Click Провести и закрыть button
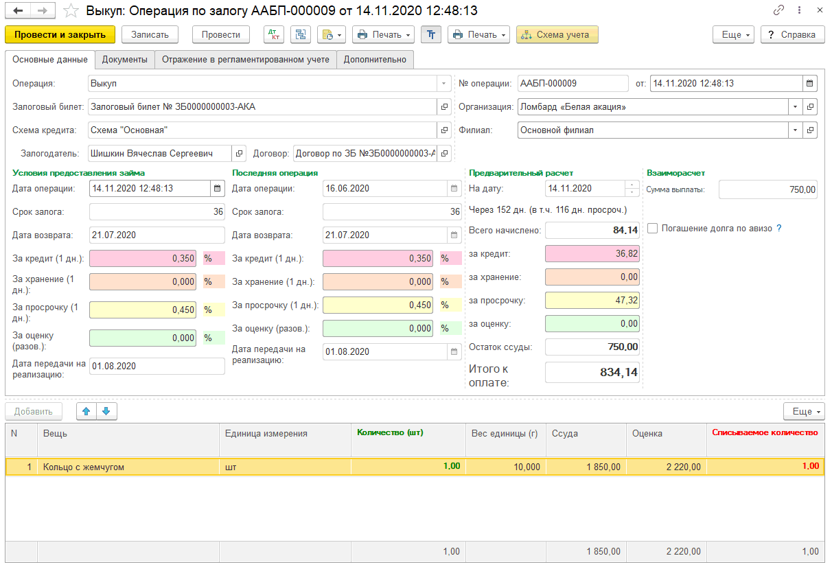This screenshot has width=832, height=569. pos(60,34)
